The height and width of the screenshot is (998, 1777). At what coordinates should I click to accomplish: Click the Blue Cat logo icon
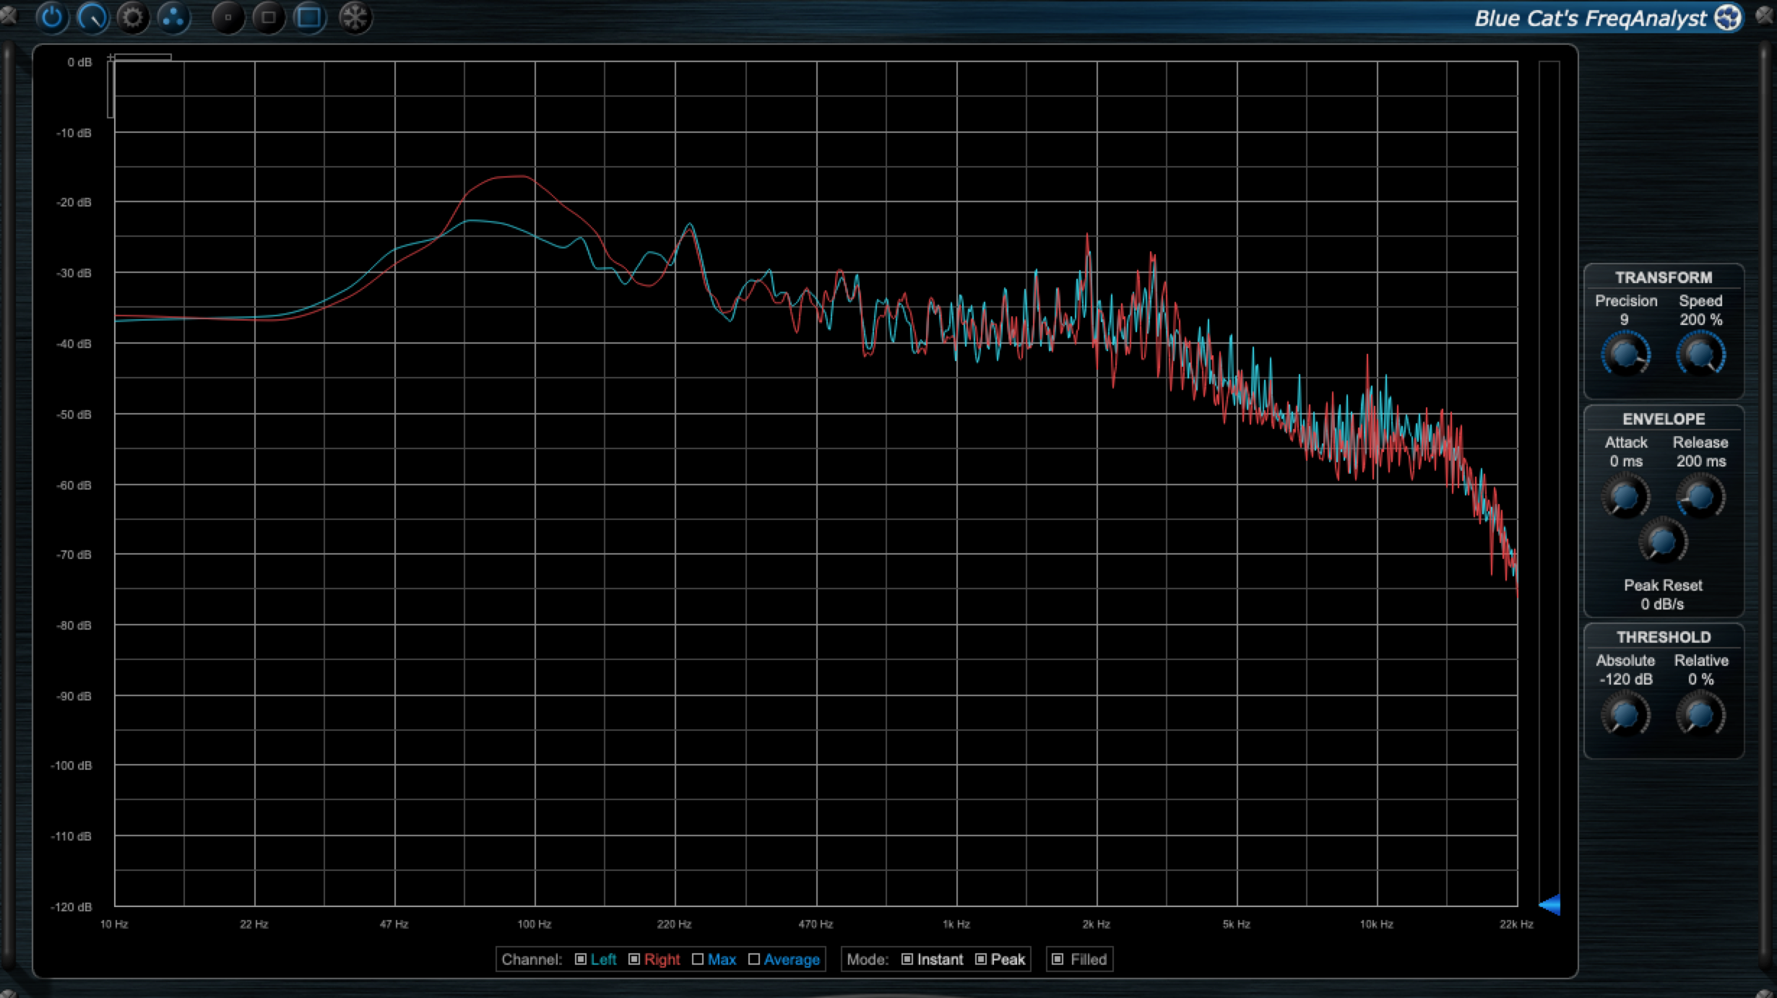1728,18
